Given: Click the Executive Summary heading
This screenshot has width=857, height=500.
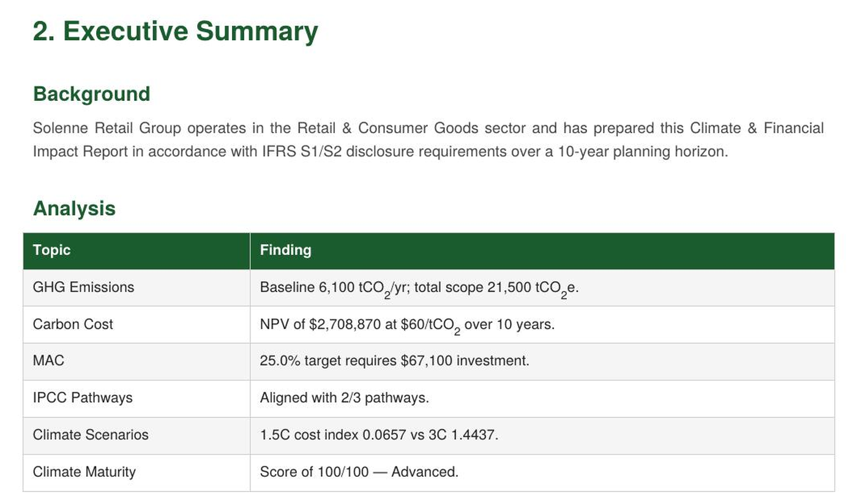Looking at the screenshot, I should pos(175,31).
